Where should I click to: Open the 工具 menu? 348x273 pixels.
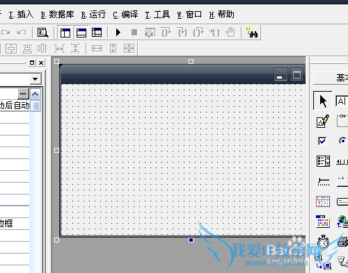click(157, 15)
